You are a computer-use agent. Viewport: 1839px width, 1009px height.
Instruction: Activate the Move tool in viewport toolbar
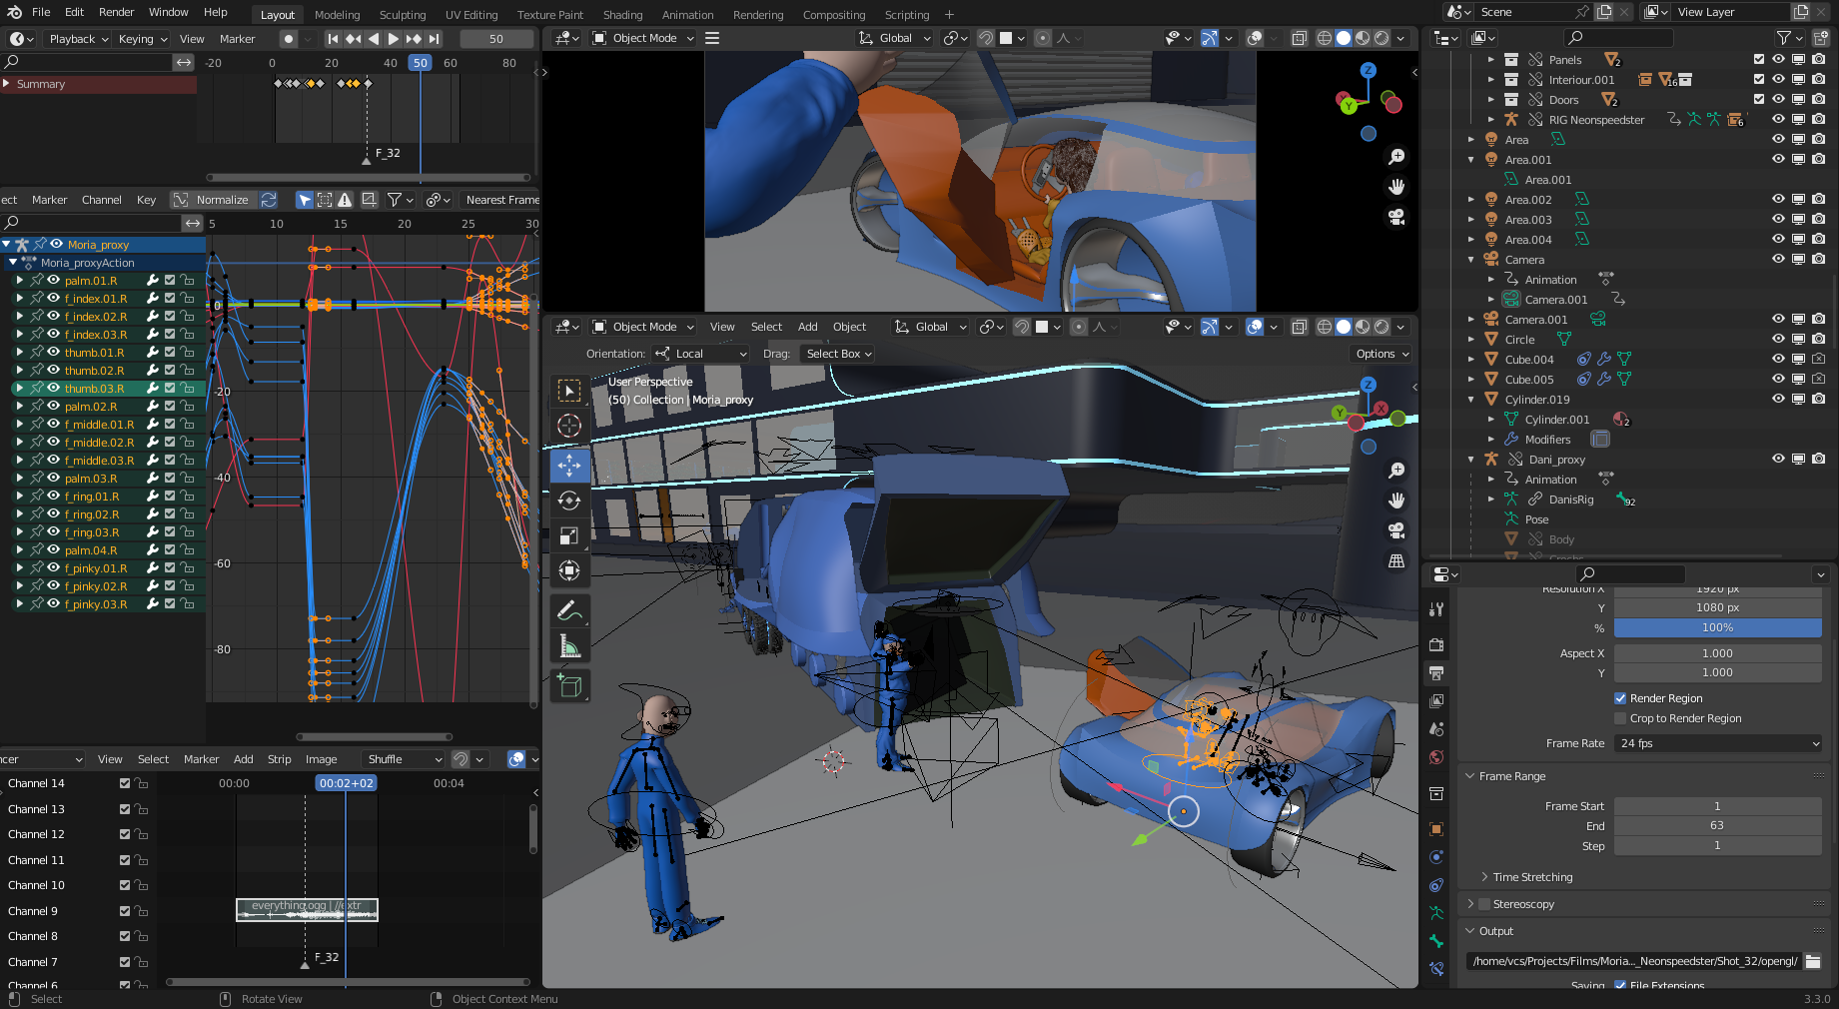(569, 466)
